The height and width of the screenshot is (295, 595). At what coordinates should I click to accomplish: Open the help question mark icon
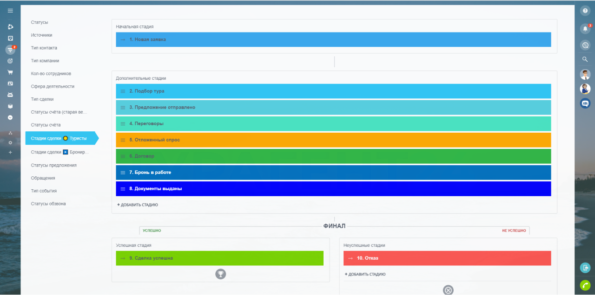585,11
